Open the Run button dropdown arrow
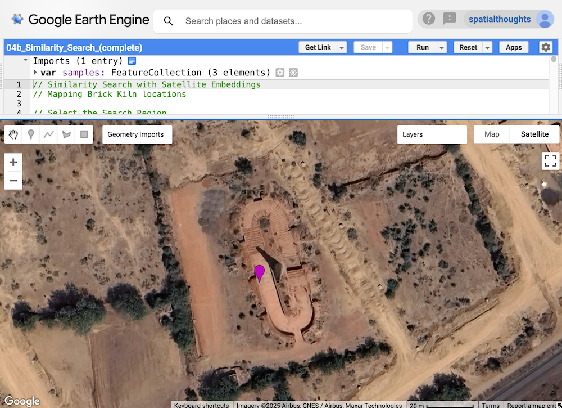 point(442,48)
